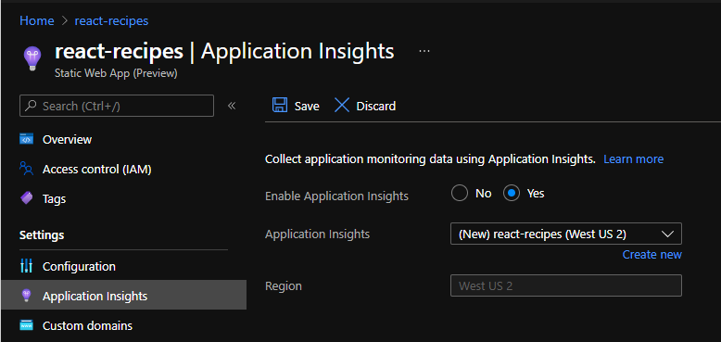Click the Discard button
The image size is (721, 342).
coord(364,106)
